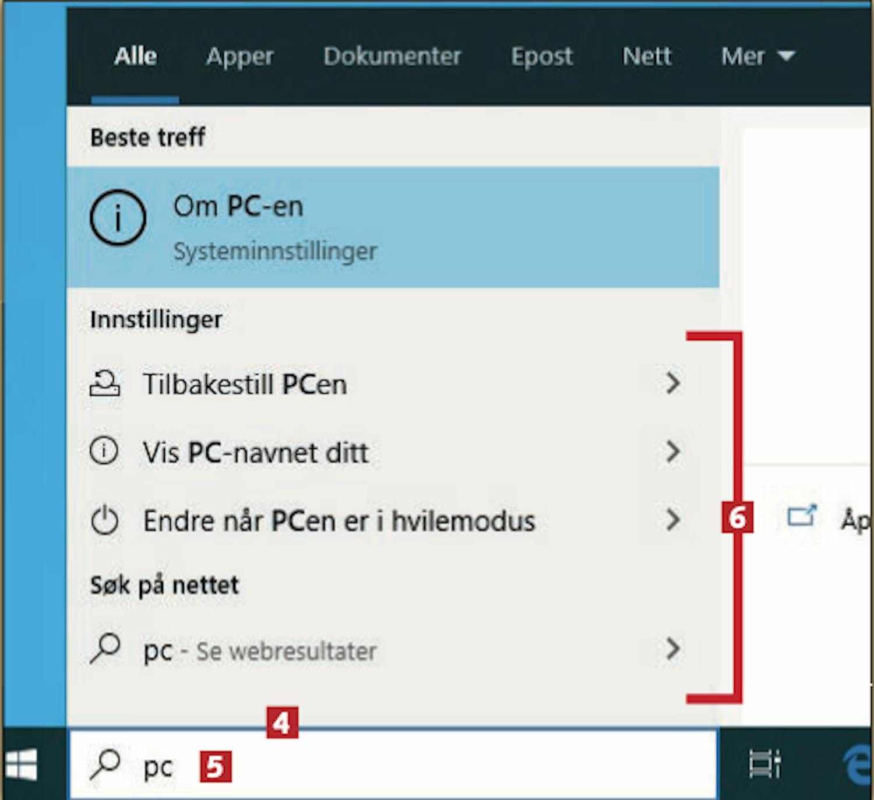Image resolution: width=874 pixels, height=800 pixels.
Task: Open the Om PC-en best match
Action: [x=393, y=227]
